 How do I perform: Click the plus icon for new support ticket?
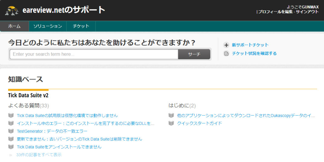226,45
